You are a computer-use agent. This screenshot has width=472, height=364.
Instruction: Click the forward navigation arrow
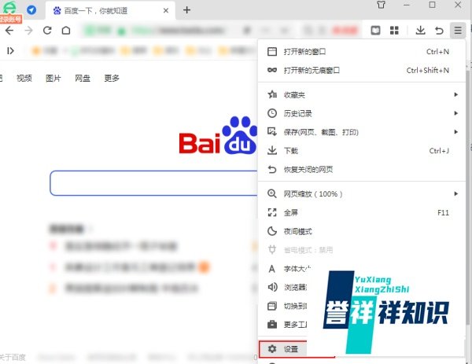coord(28,31)
